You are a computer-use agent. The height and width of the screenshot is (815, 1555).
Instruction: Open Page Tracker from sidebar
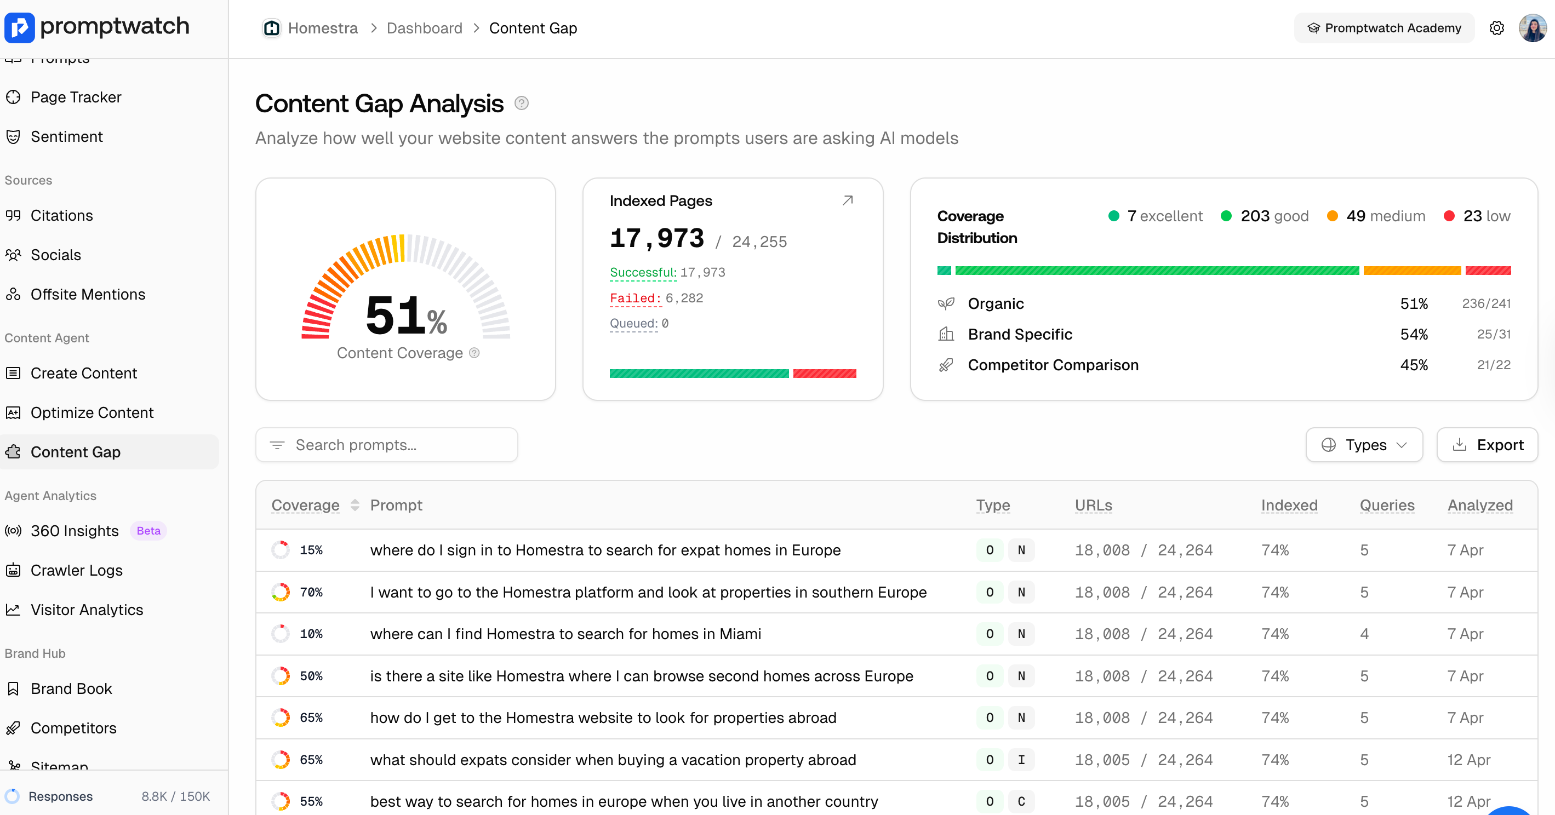[x=76, y=97]
